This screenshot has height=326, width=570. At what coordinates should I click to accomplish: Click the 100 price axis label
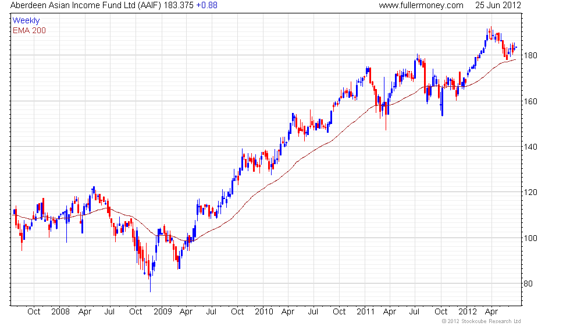click(530, 238)
